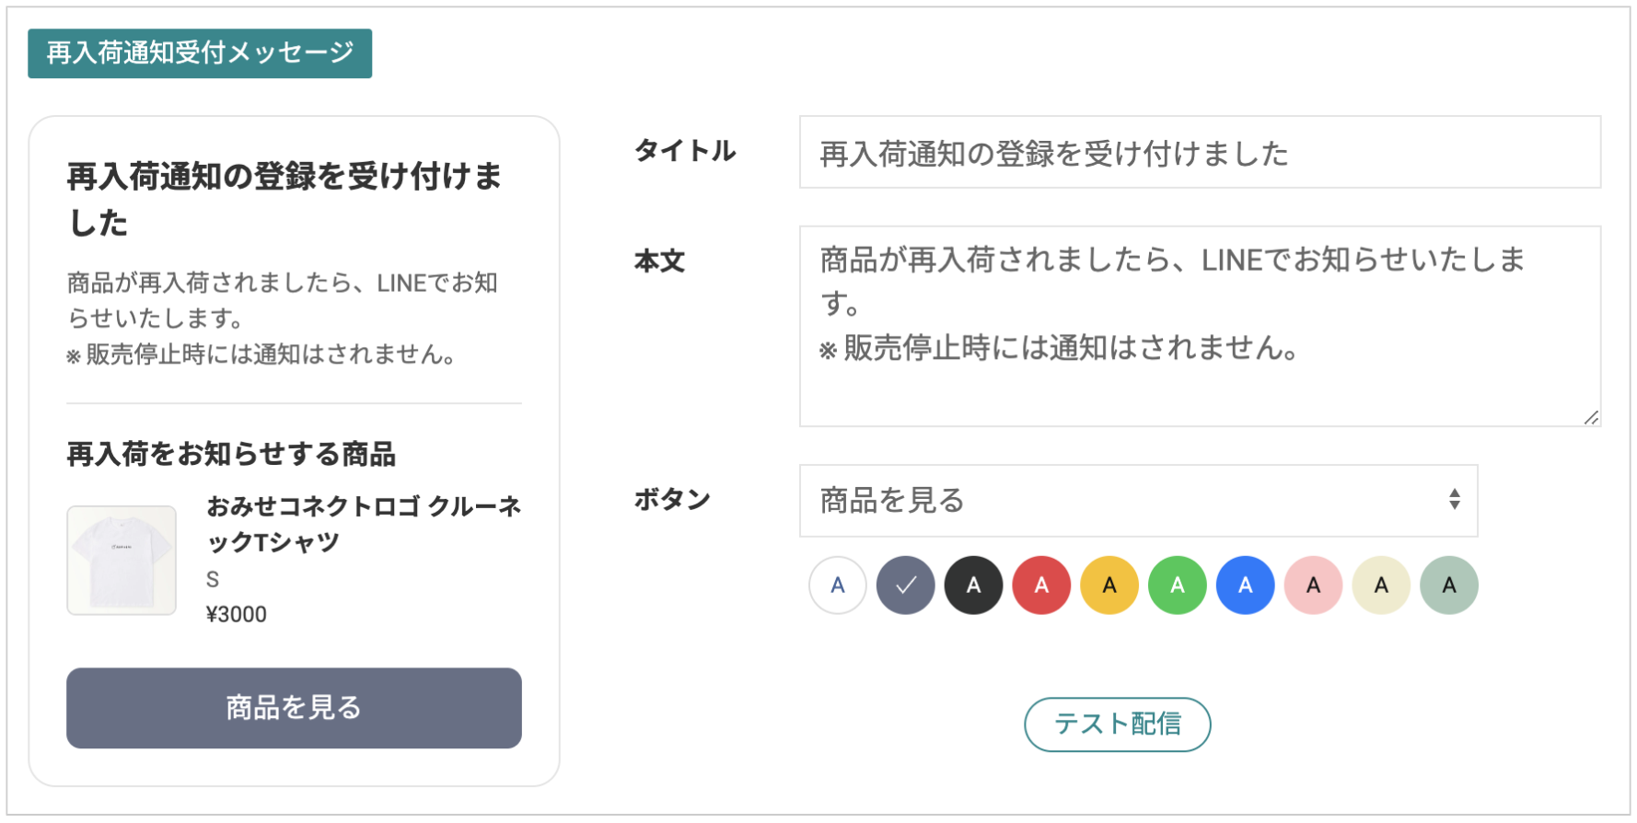Screen dimensions: 1637x823
Task: Choose the beige button color swatch
Action: coord(1381,585)
